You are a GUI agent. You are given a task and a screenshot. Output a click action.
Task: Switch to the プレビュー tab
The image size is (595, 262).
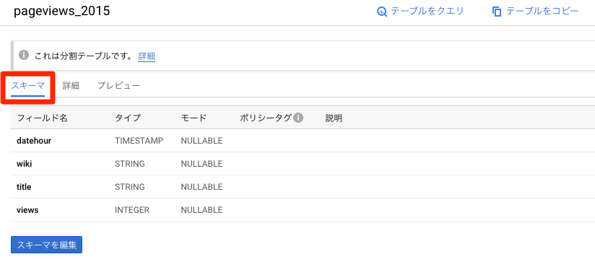tap(118, 86)
